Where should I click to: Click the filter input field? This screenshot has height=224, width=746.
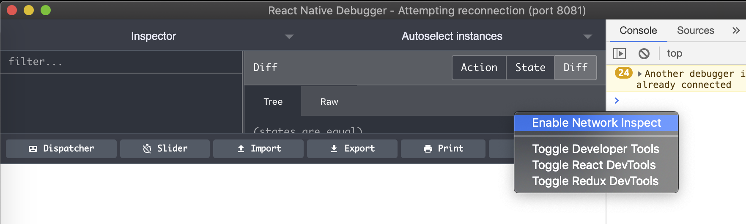[121, 62]
